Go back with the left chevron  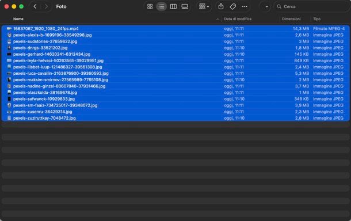pyautogui.click(x=35, y=6)
